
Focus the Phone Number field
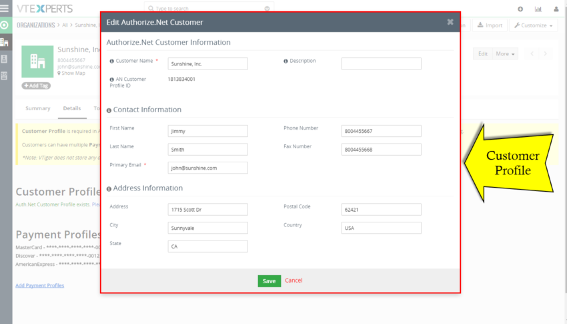tap(382, 131)
